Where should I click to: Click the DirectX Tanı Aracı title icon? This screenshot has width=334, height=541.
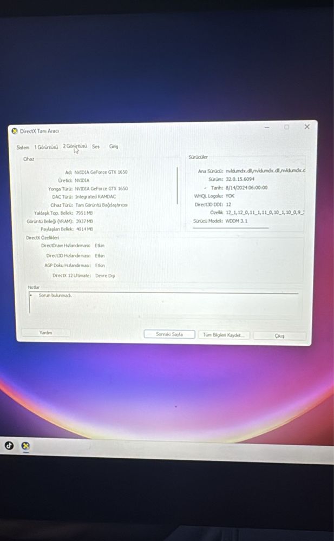(x=15, y=131)
